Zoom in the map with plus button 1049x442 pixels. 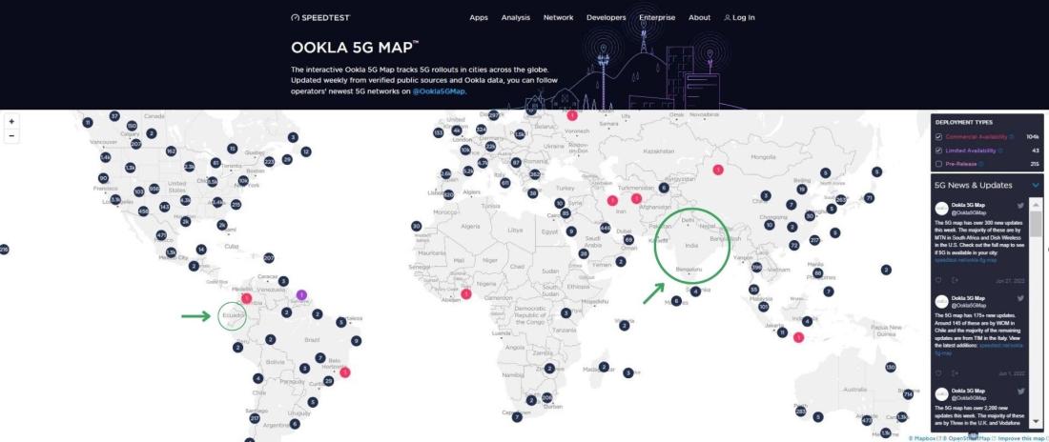pos(11,122)
